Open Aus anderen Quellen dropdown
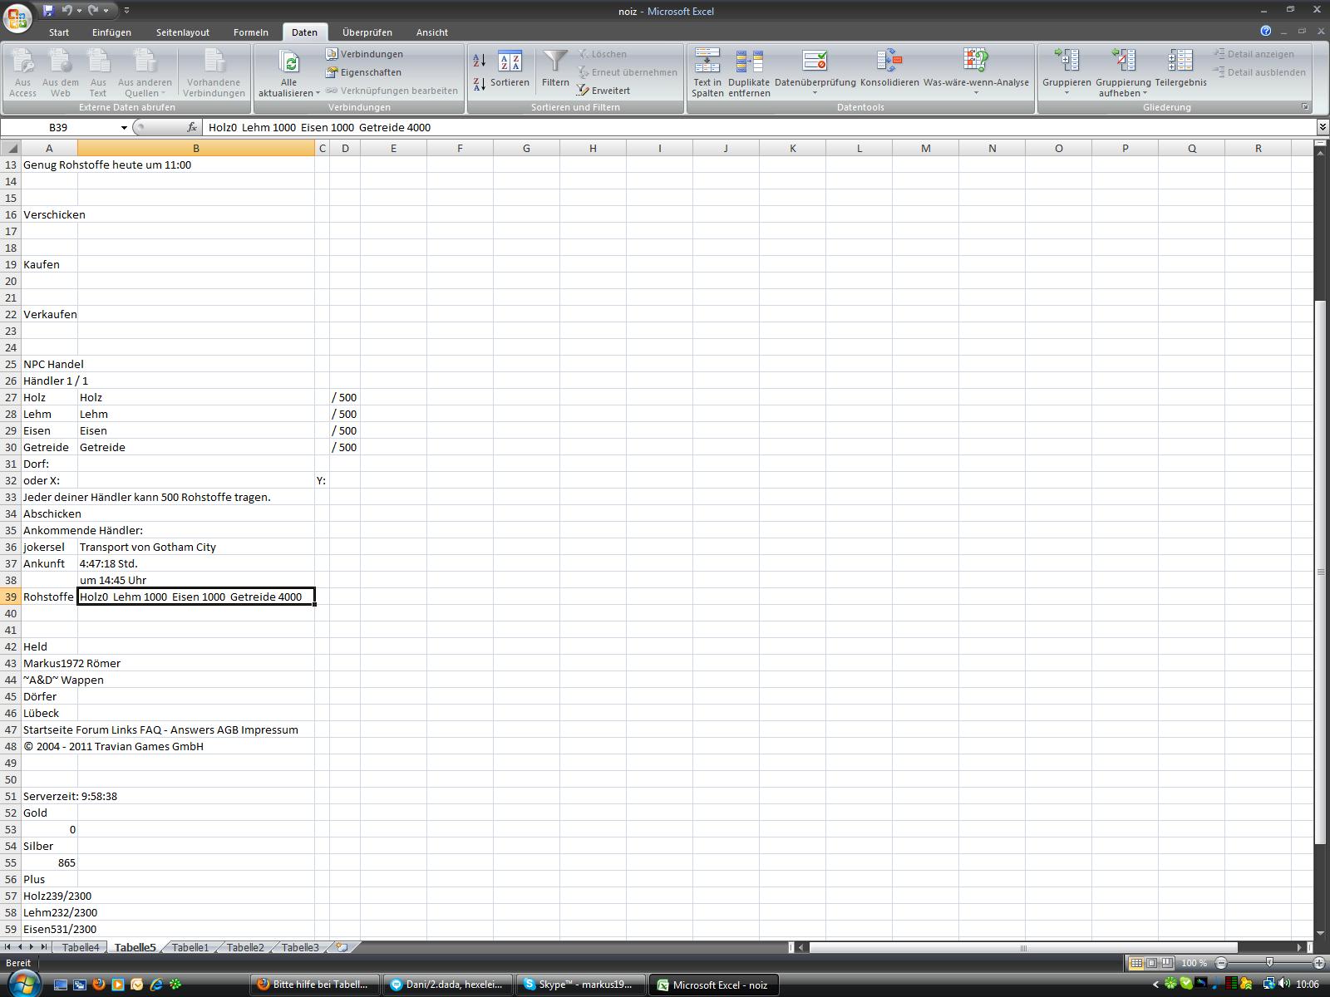The height and width of the screenshot is (997, 1330). tap(145, 73)
